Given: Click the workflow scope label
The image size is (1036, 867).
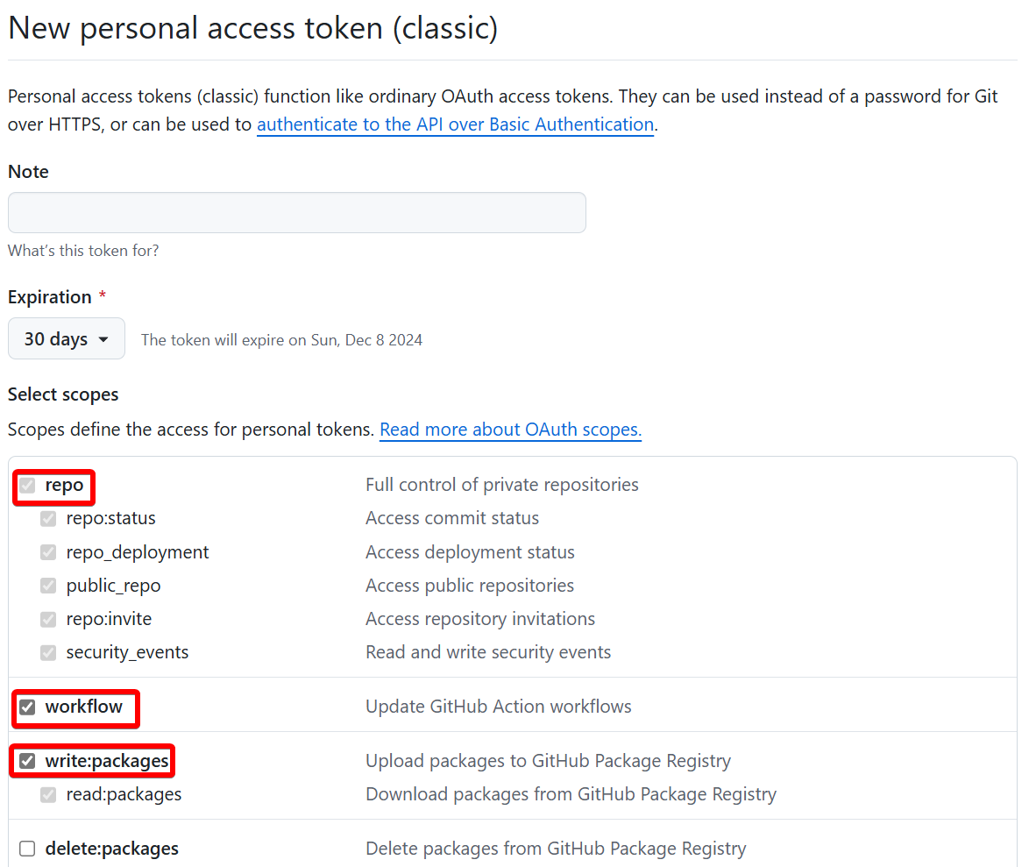Looking at the screenshot, I should 84,707.
